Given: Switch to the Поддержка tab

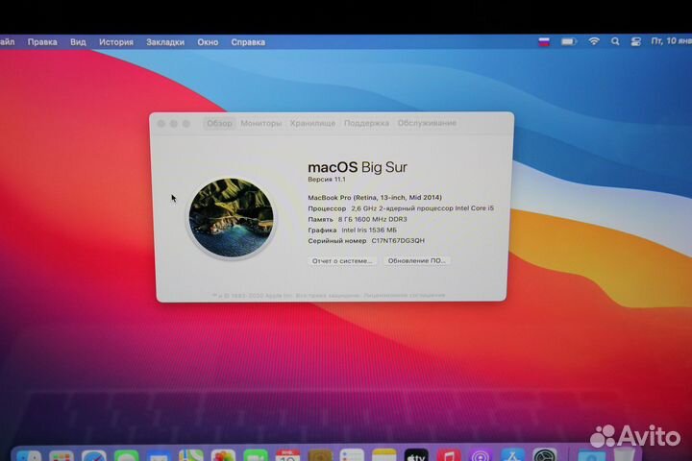Looking at the screenshot, I should tap(366, 123).
